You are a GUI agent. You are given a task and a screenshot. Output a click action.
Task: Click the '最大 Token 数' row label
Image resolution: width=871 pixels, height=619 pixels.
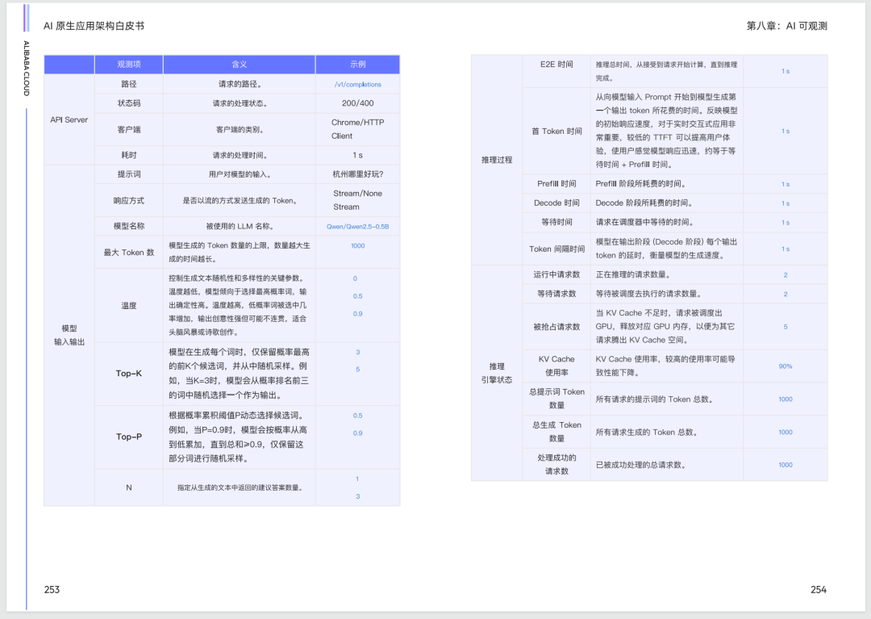(129, 253)
